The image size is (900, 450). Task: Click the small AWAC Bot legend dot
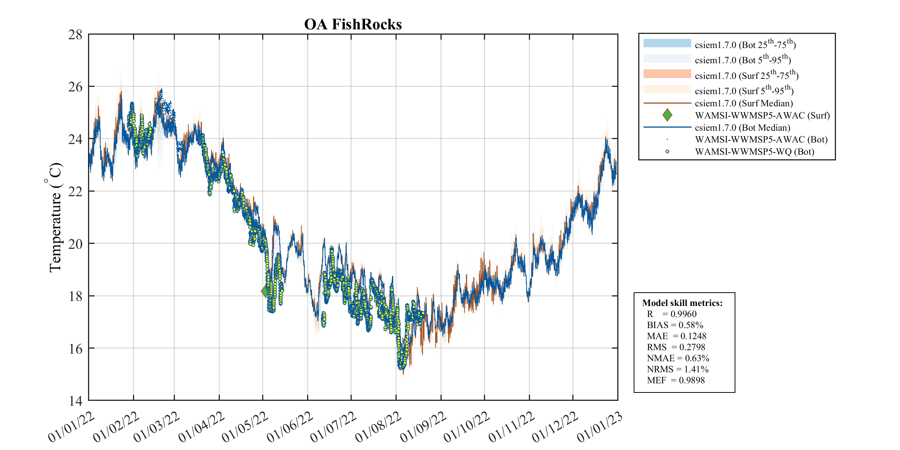pyautogui.click(x=667, y=139)
